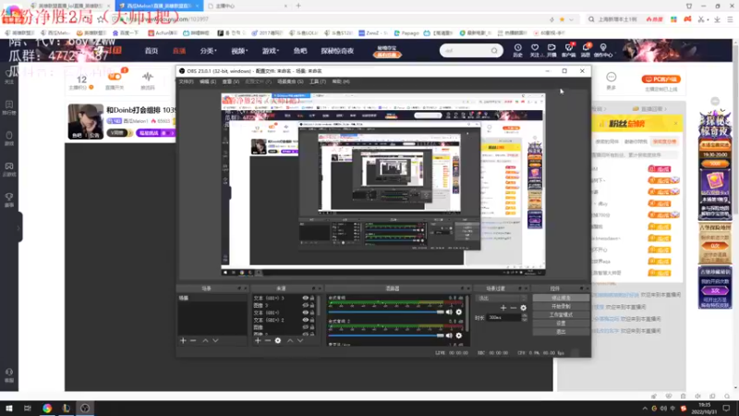The image size is (739, 416).
Task: Click the transition duration 300ms field
Action: click(x=503, y=318)
